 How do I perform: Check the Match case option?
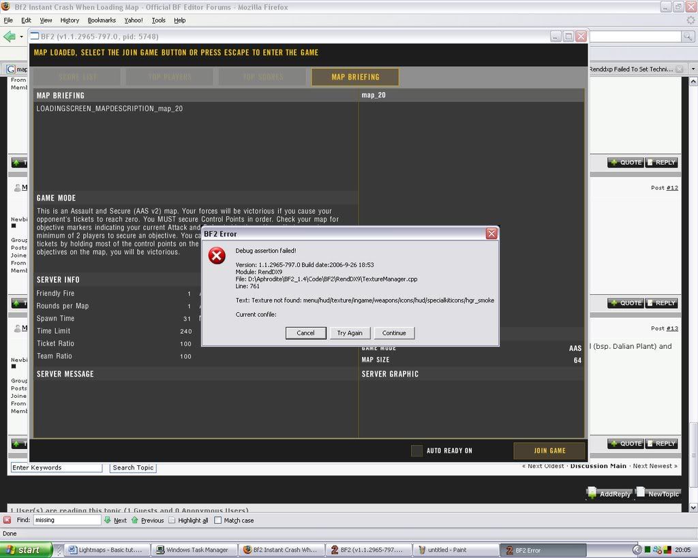click(x=218, y=520)
